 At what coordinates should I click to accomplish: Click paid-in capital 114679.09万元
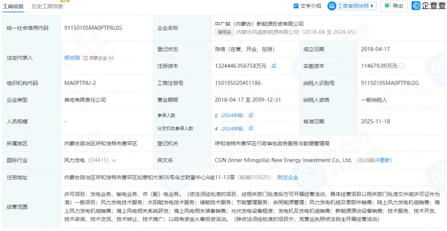tap(379, 66)
